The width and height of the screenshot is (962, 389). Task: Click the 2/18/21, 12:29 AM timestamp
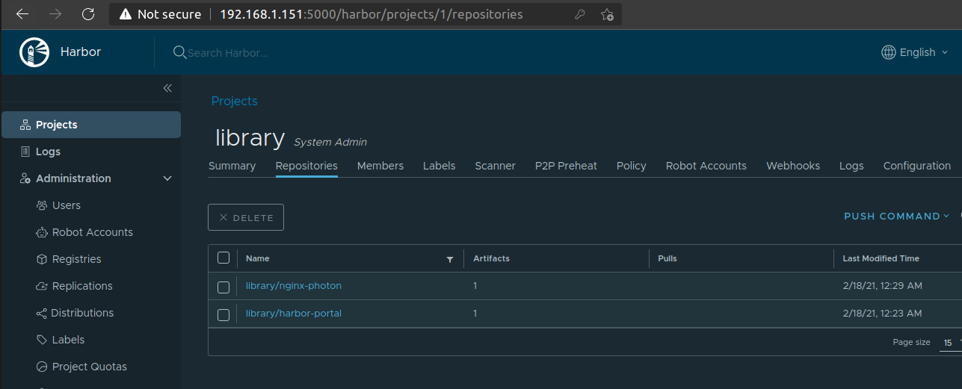(882, 286)
